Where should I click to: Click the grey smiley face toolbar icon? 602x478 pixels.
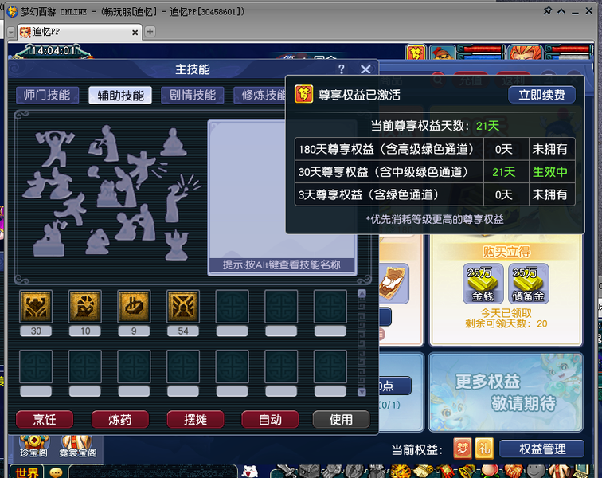click(x=536, y=472)
